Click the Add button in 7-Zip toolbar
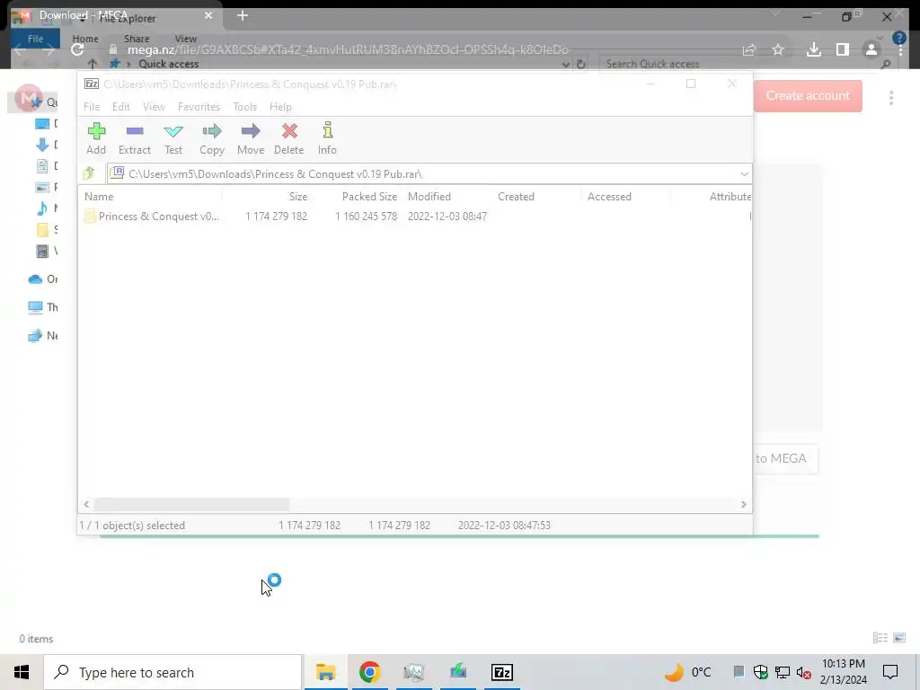This screenshot has height=690, width=920. click(x=96, y=138)
